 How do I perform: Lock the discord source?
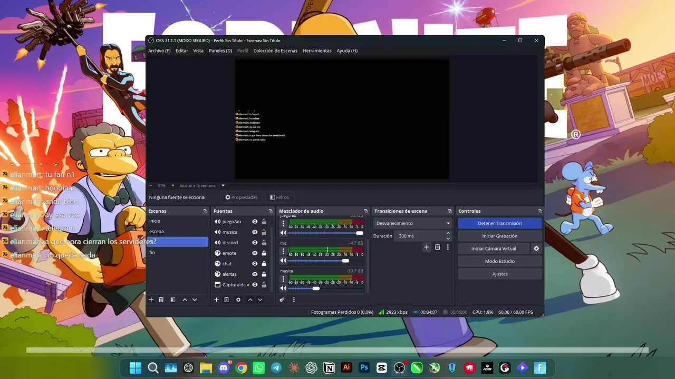click(x=264, y=243)
